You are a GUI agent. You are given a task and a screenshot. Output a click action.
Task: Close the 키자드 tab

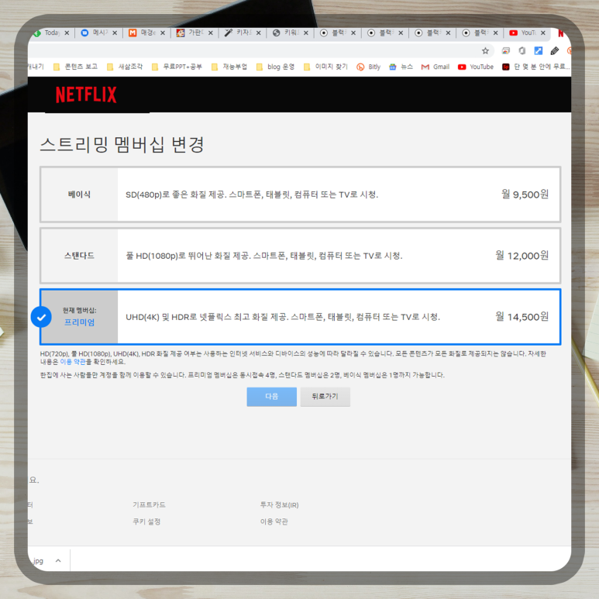click(x=259, y=33)
